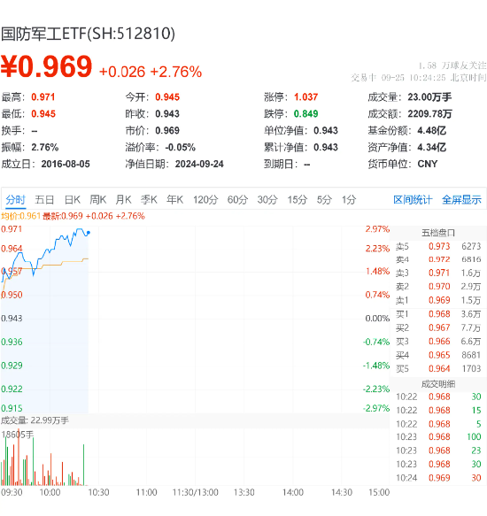Open 区间统计 range statistics
This screenshot has width=487, height=516.
(x=413, y=199)
